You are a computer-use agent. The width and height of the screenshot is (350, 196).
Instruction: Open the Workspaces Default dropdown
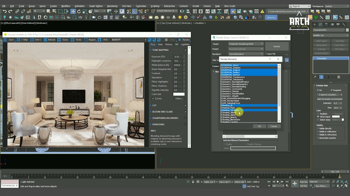coord(336,6)
